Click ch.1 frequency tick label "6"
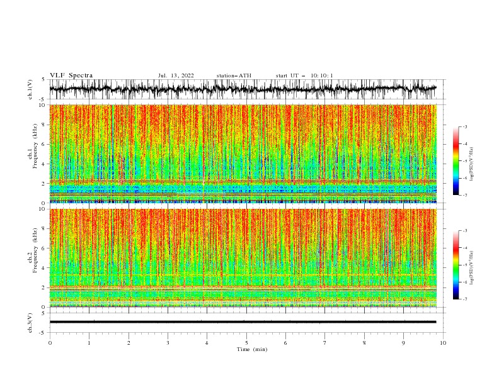Viewport: 499px width, 385px height. point(43,144)
